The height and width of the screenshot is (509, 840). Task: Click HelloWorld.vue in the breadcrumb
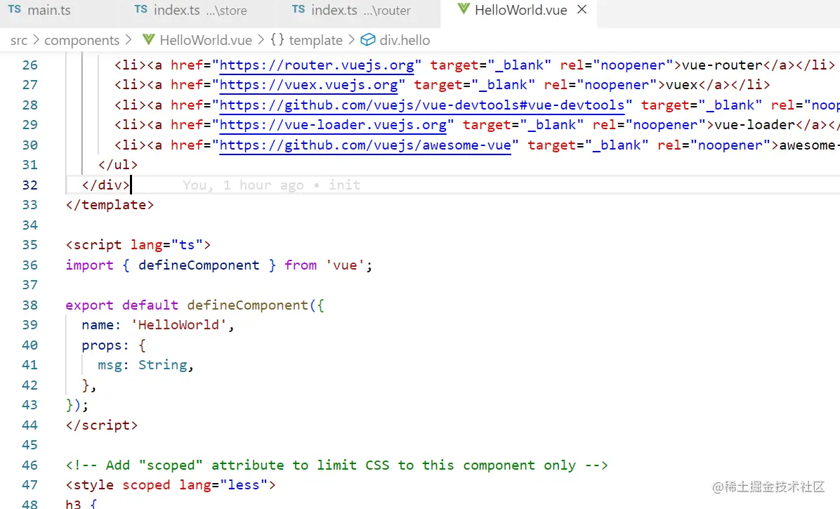tap(206, 40)
